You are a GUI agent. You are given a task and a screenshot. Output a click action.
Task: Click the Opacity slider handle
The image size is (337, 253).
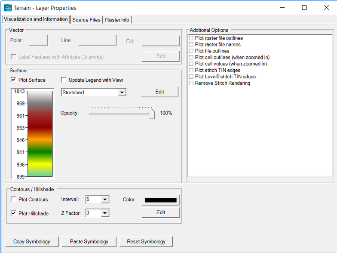pos(152,114)
